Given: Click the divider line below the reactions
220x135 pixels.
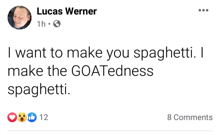Looking at the screenshot, I should pyautogui.click(x=110, y=131).
